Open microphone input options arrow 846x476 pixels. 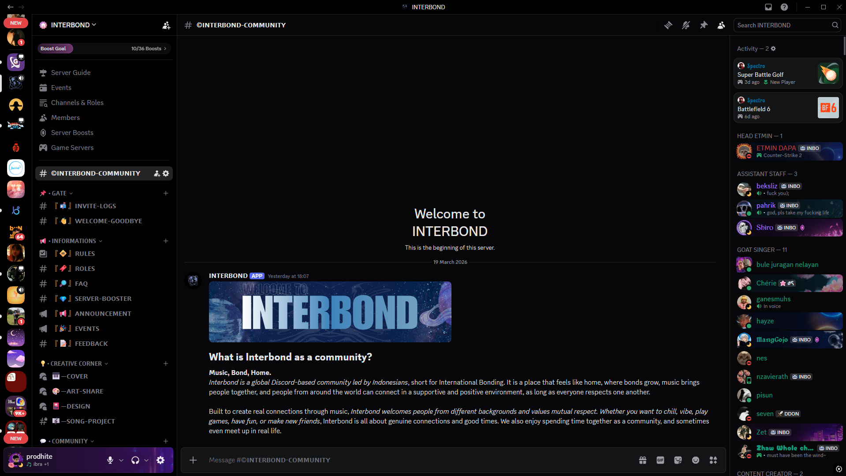click(x=121, y=460)
